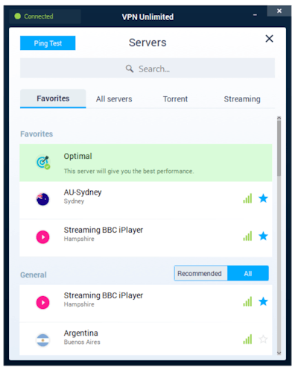The height and width of the screenshot is (373, 298).
Task: Click the Argentina flag icon
Action: (43, 340)
